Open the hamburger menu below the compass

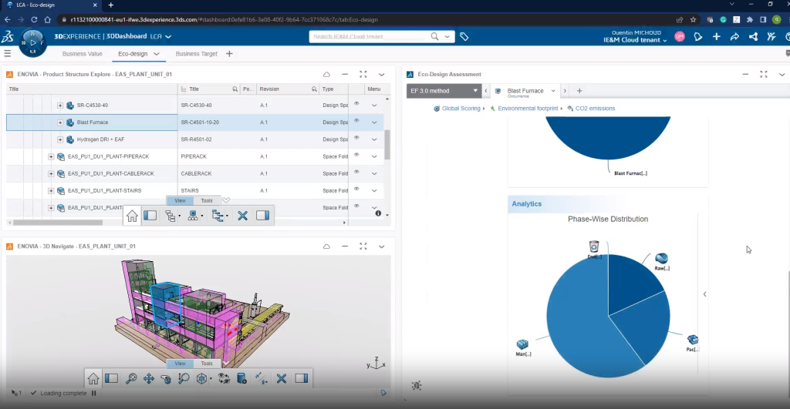pyautogui.click(x=7, y=53)
